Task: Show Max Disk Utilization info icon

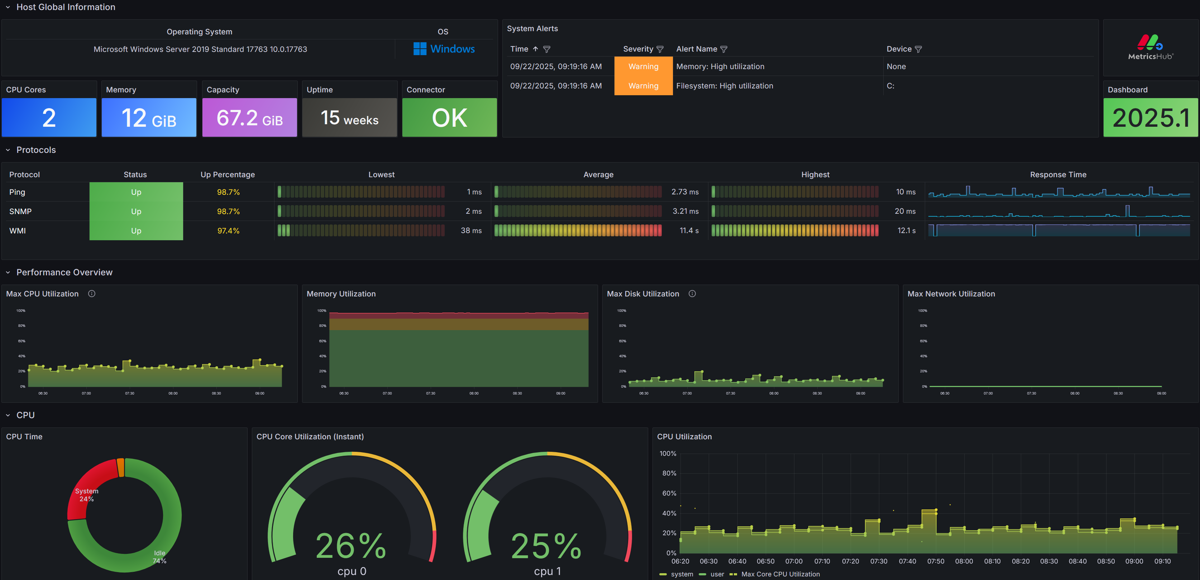Action: coord(692,294)
